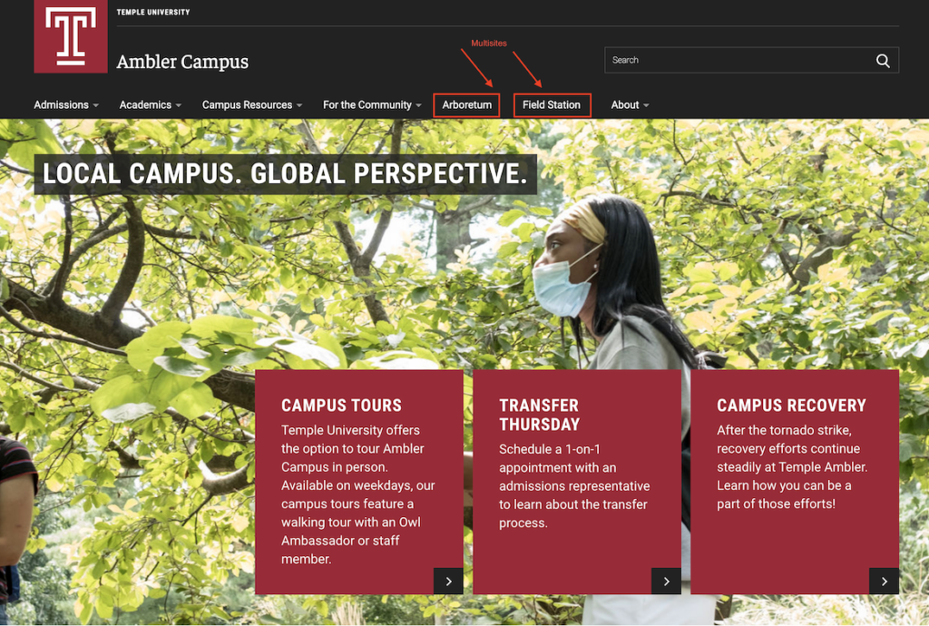Click the Temple University T logo
The width and height of the screenshot is (929, 626).
(71, 36)
